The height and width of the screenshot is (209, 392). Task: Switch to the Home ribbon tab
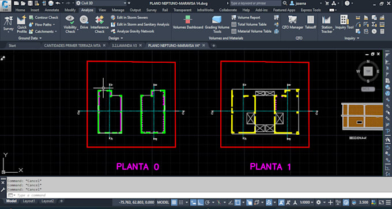pos(20,10)
